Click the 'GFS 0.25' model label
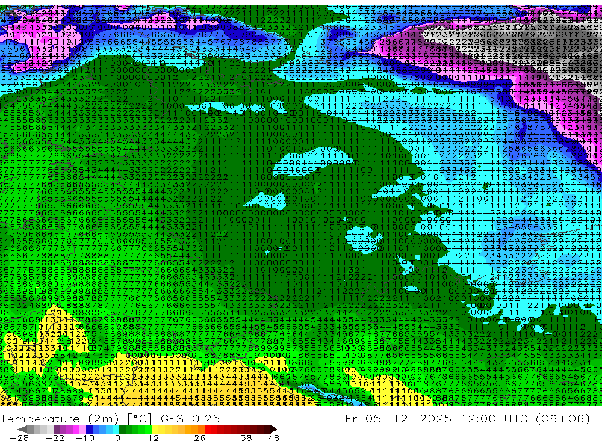Screen dimensions: 602x441 pos(190,419)
